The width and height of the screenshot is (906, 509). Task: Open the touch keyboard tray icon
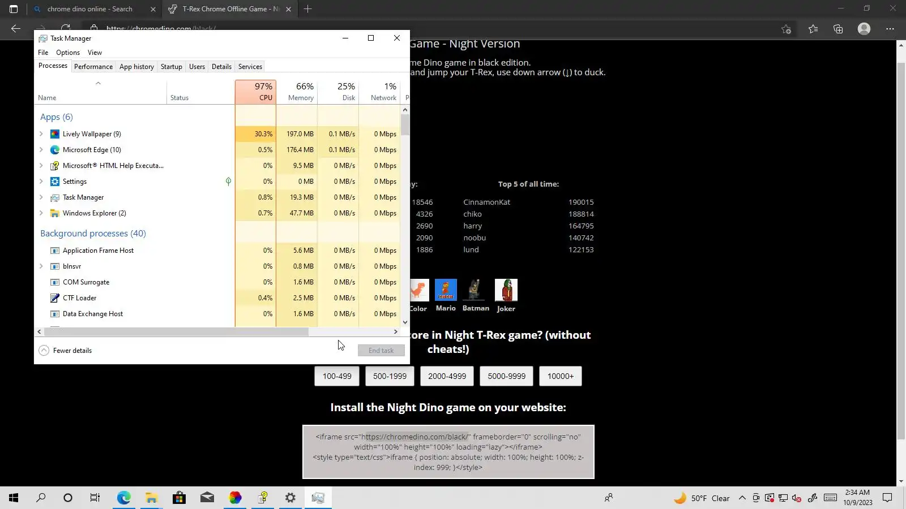(x=831, y=498)
